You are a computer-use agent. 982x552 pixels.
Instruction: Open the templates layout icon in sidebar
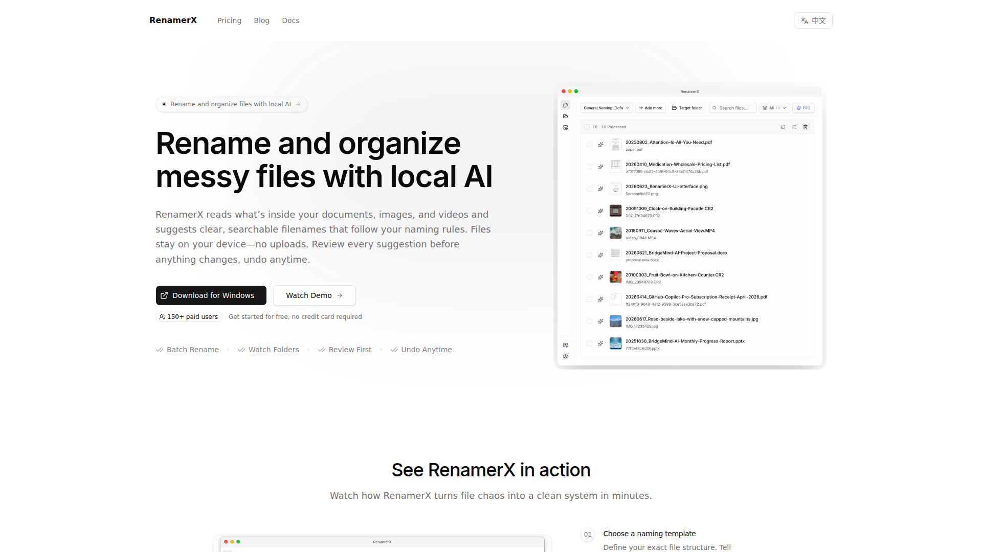(x=565, y=128)
